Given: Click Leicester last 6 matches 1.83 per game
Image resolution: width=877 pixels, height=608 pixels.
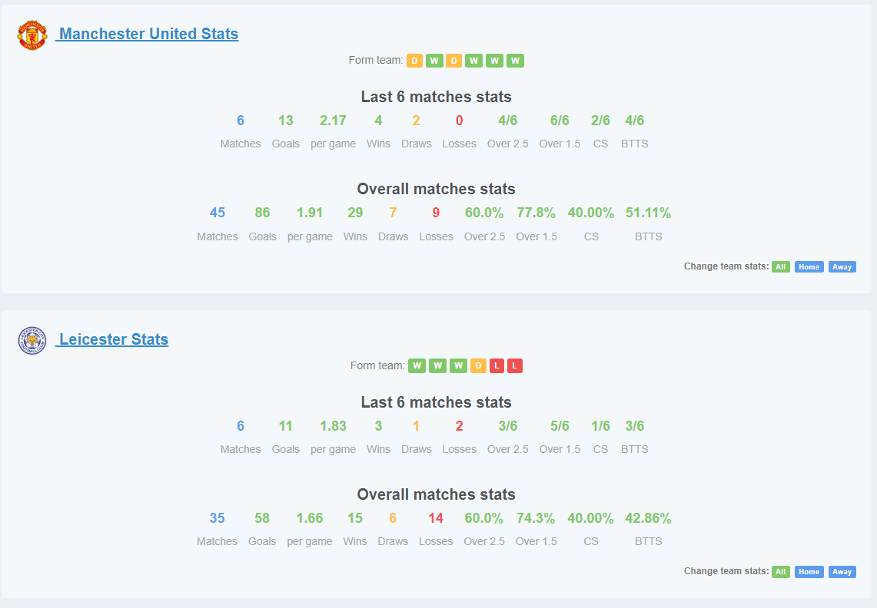Looking at the screenshot, I should point(334,426).
